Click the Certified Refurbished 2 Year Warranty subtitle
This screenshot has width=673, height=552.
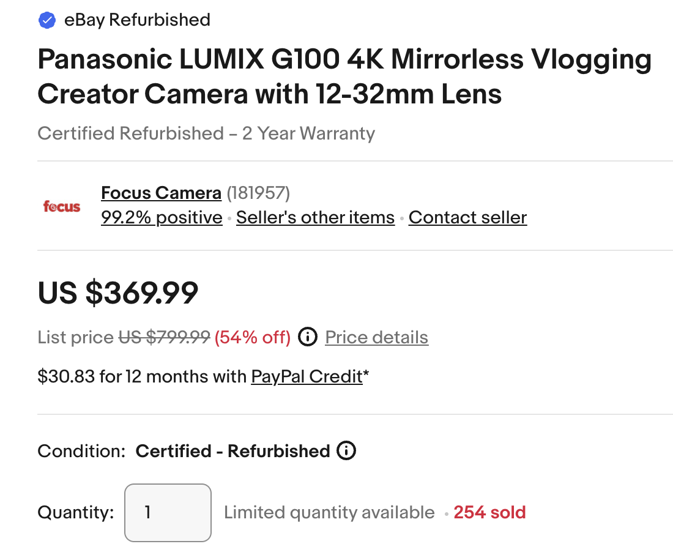[206, 133]
